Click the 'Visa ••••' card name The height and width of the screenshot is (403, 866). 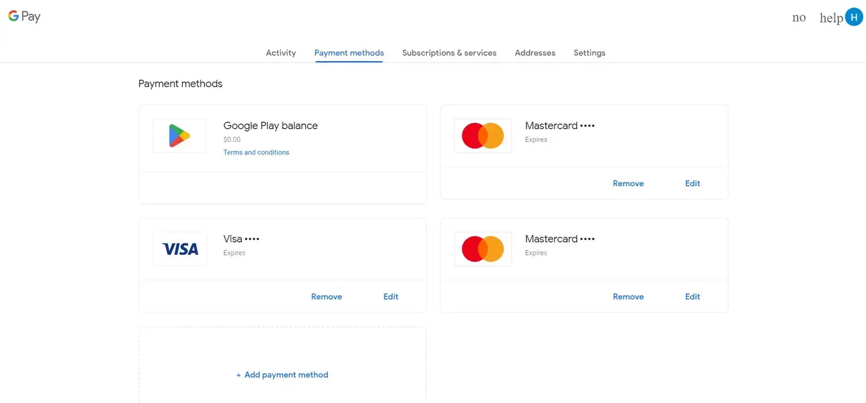pos(241,239)
